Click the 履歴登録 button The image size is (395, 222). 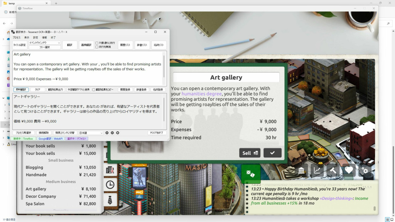tap(125, 89)
